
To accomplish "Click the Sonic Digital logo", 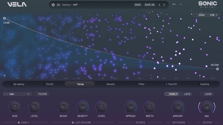I will pyautogui.click(x=208, y=5).
